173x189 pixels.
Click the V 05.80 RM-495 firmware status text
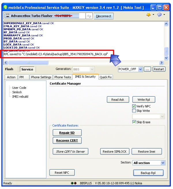coord(119,183)
